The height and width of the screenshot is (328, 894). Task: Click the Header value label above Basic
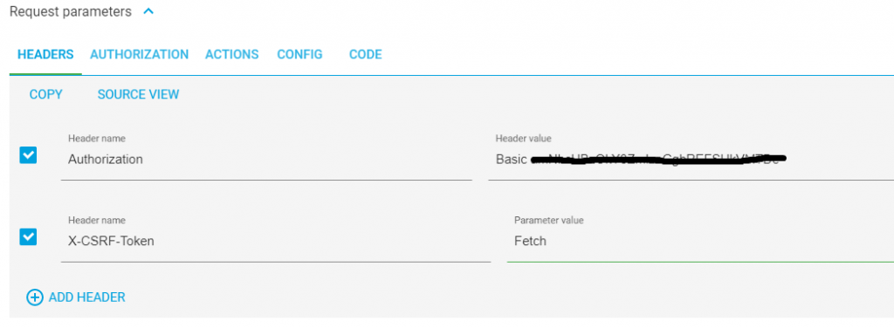coord(524,139)
